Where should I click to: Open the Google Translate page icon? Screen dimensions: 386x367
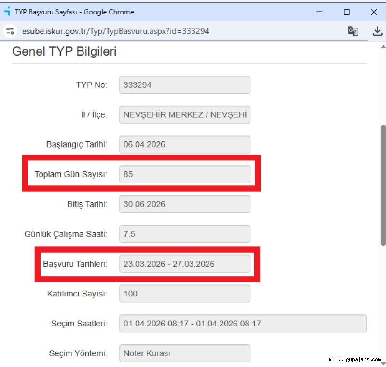point(353,31)
